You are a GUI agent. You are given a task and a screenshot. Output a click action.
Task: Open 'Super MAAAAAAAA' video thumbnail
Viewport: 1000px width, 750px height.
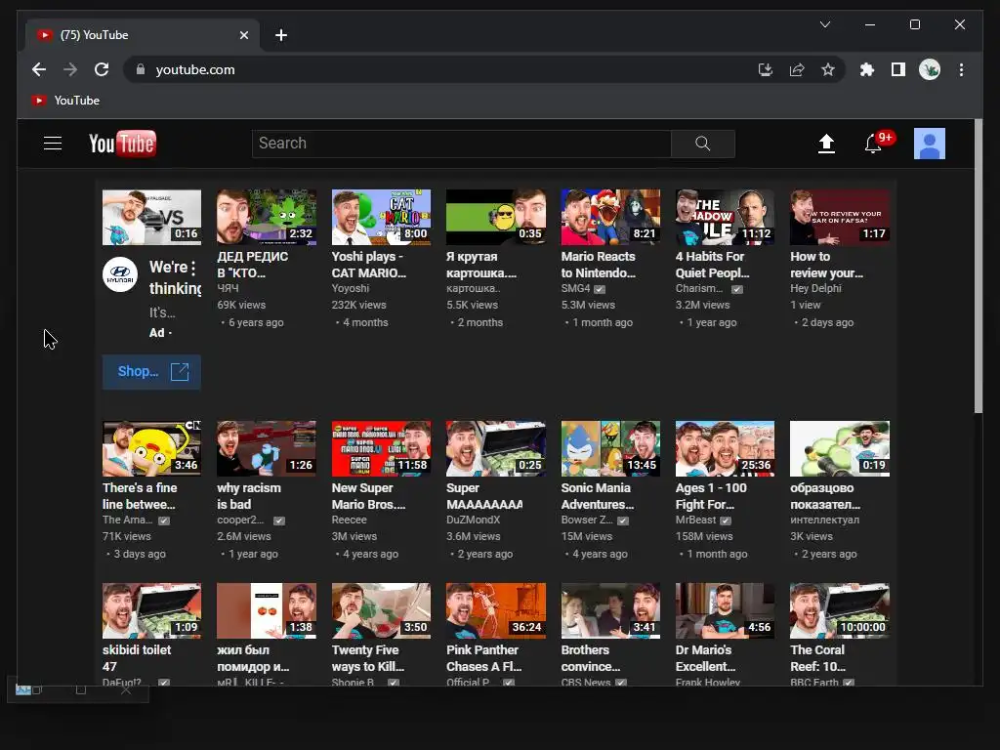point(496,449)
